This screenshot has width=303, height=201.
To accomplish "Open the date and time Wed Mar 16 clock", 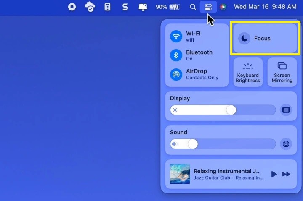I will 265,7.
